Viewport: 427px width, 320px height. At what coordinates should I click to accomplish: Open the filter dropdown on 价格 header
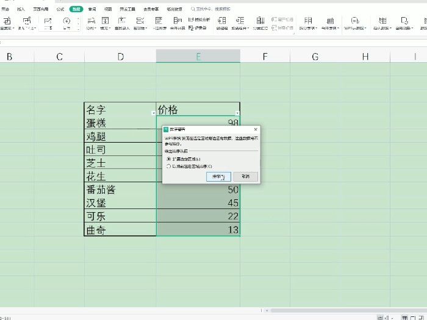click(237, 113)
